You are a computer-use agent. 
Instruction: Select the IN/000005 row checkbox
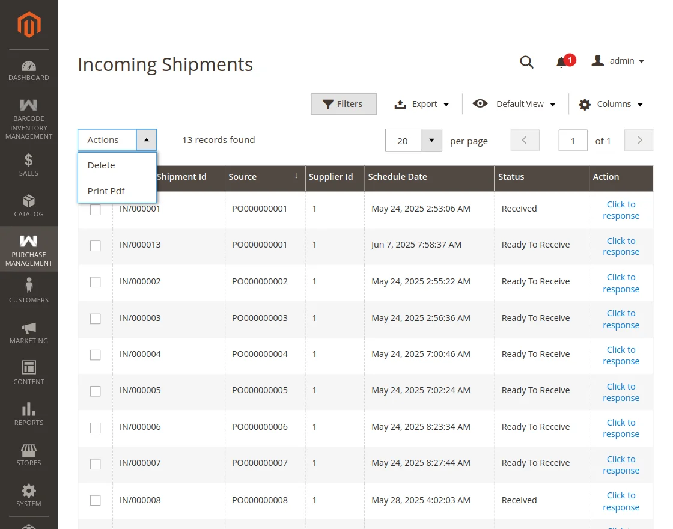95,391
